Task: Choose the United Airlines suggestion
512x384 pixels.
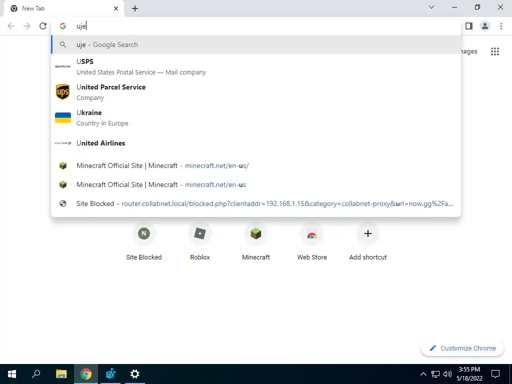Action: click(256, 143)
